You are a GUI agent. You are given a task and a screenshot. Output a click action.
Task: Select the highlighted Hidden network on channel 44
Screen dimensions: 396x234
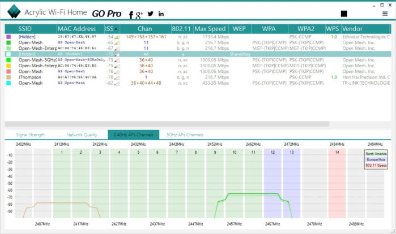point(198,54)
